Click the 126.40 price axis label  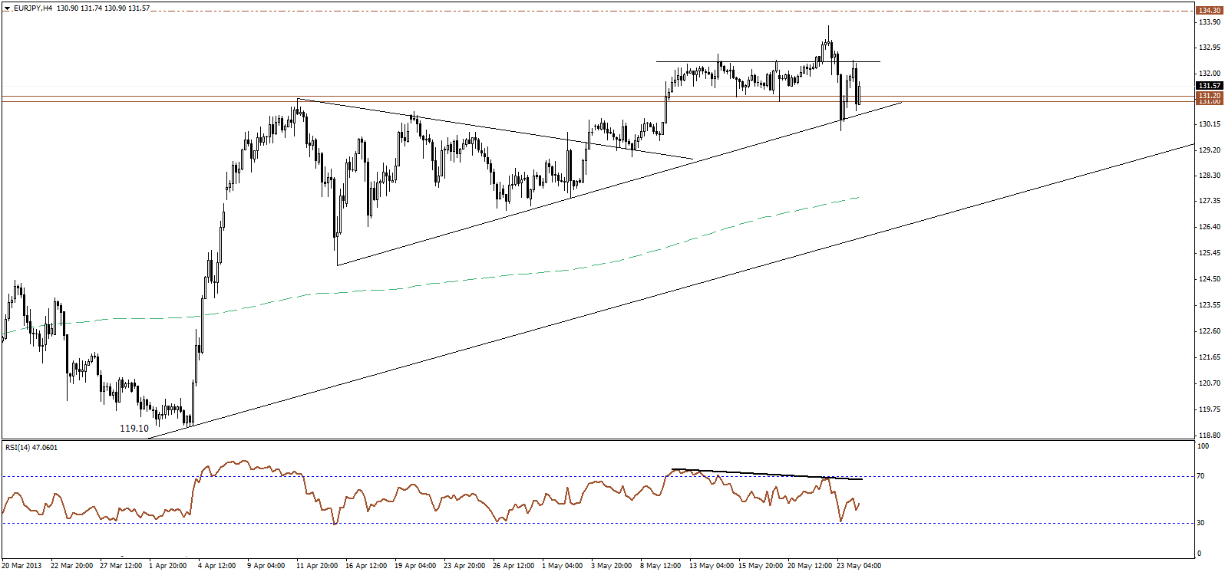coord(1209,227)
